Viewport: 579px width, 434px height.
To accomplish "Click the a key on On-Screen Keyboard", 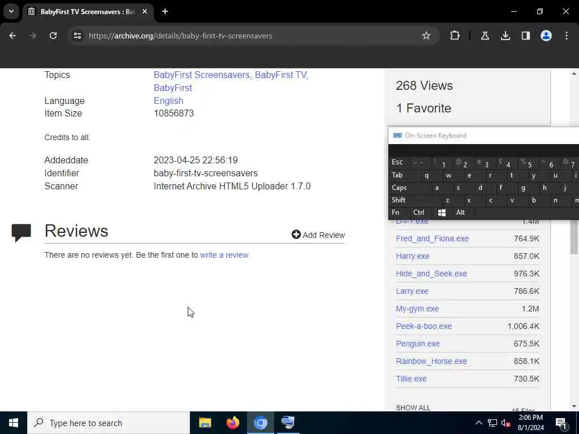I will pos(442,188).
